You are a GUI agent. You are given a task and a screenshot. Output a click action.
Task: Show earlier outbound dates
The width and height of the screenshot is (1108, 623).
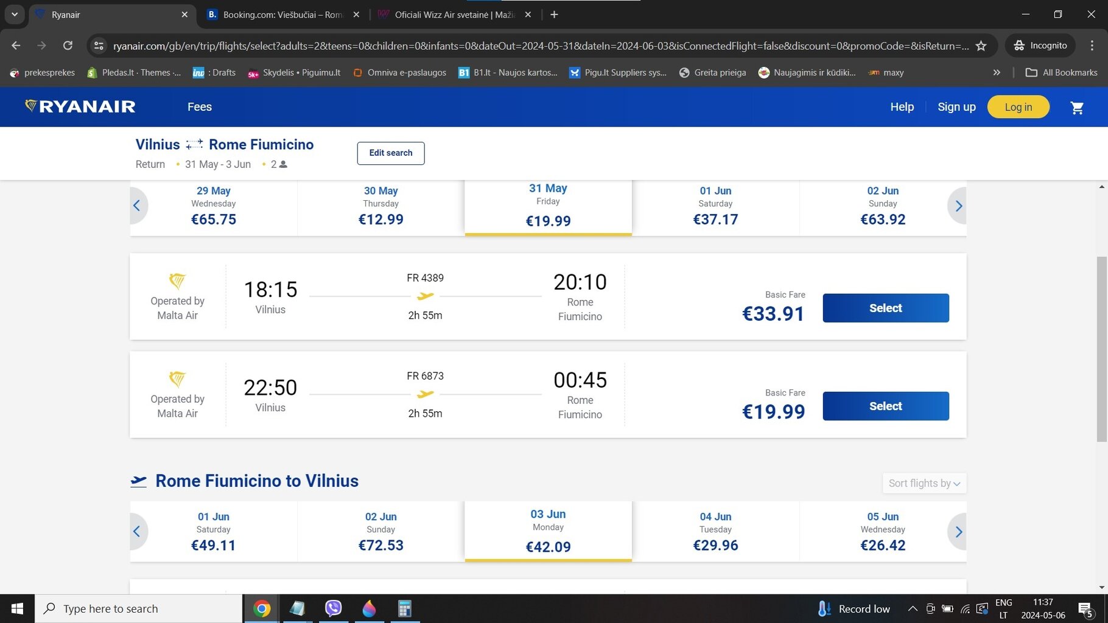137,206
